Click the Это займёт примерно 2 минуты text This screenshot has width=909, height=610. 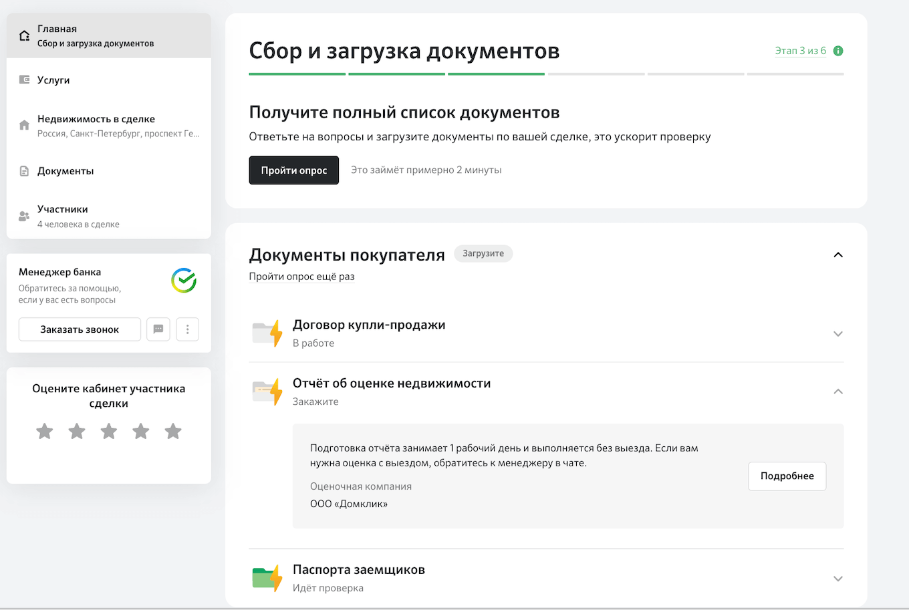pyautogui.click(x=426, y=170)
